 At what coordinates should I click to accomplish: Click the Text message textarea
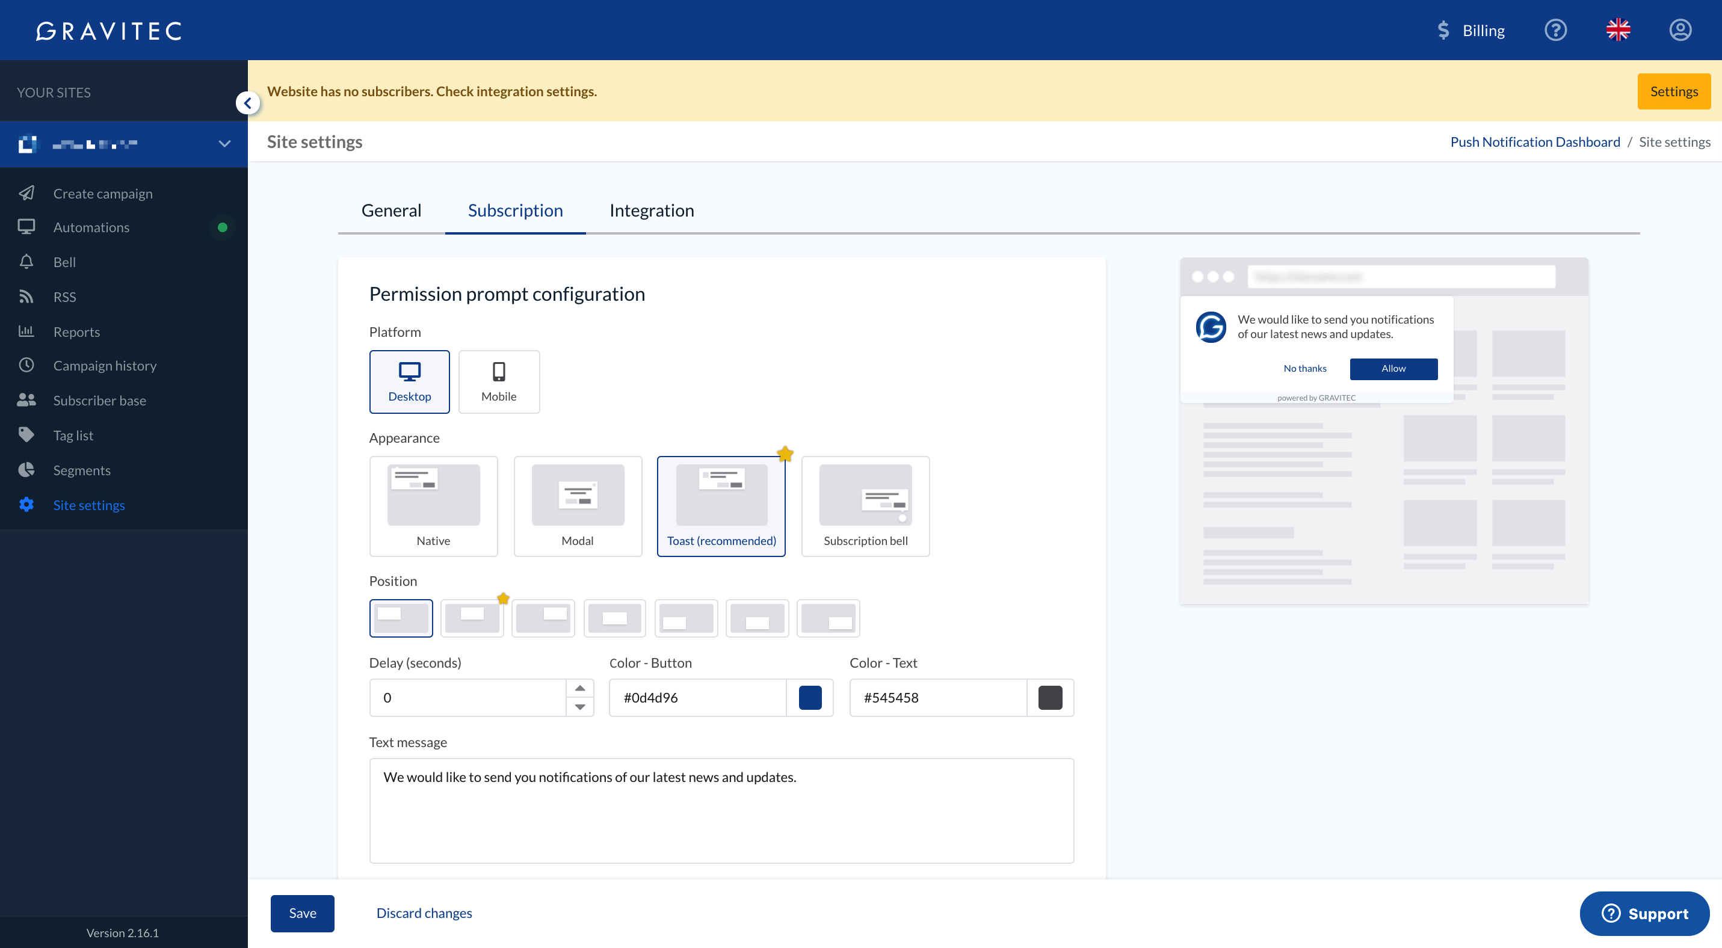pos(721,810)
